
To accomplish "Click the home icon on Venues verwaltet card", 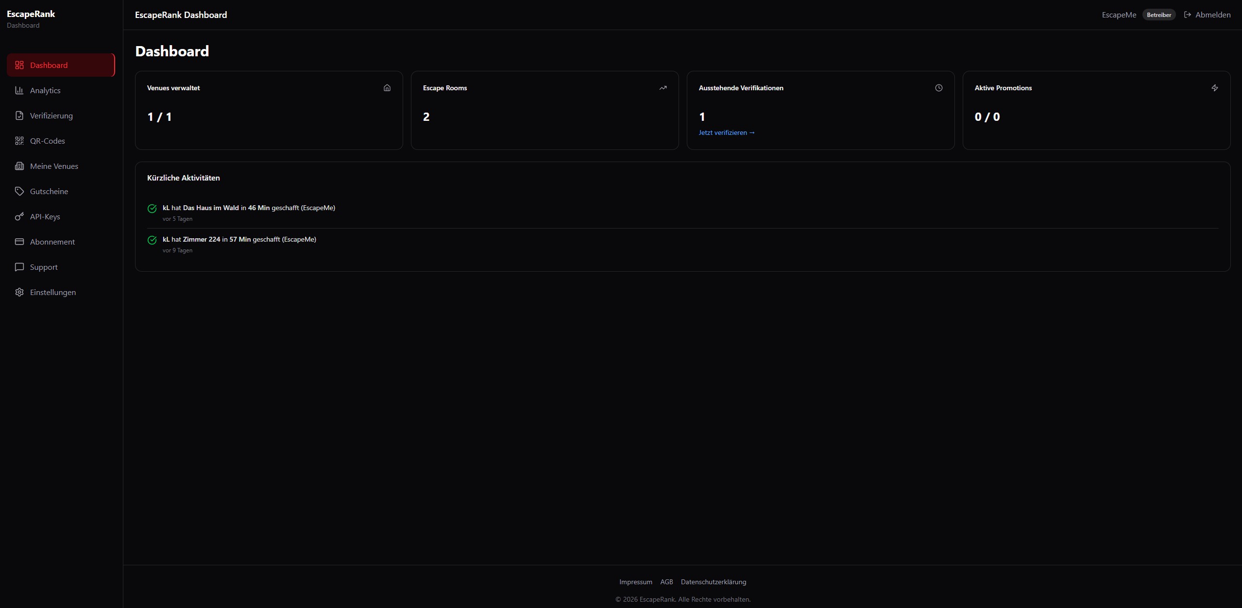I will pos(387,88).
